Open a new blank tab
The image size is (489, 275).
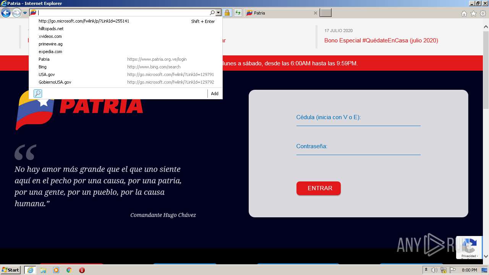coord(325,13)
